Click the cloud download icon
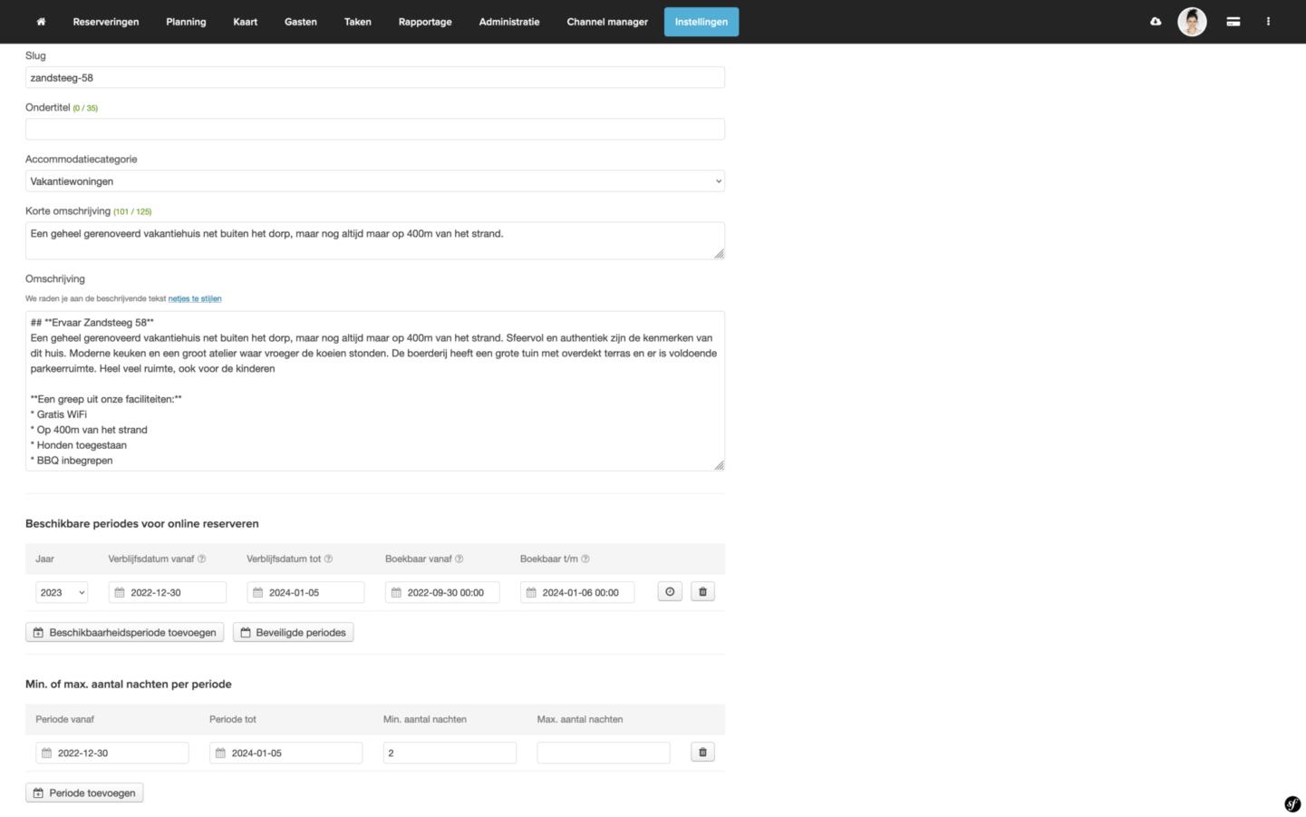The width and height of the screenshot is (1306, 817). coord(1156,22)
